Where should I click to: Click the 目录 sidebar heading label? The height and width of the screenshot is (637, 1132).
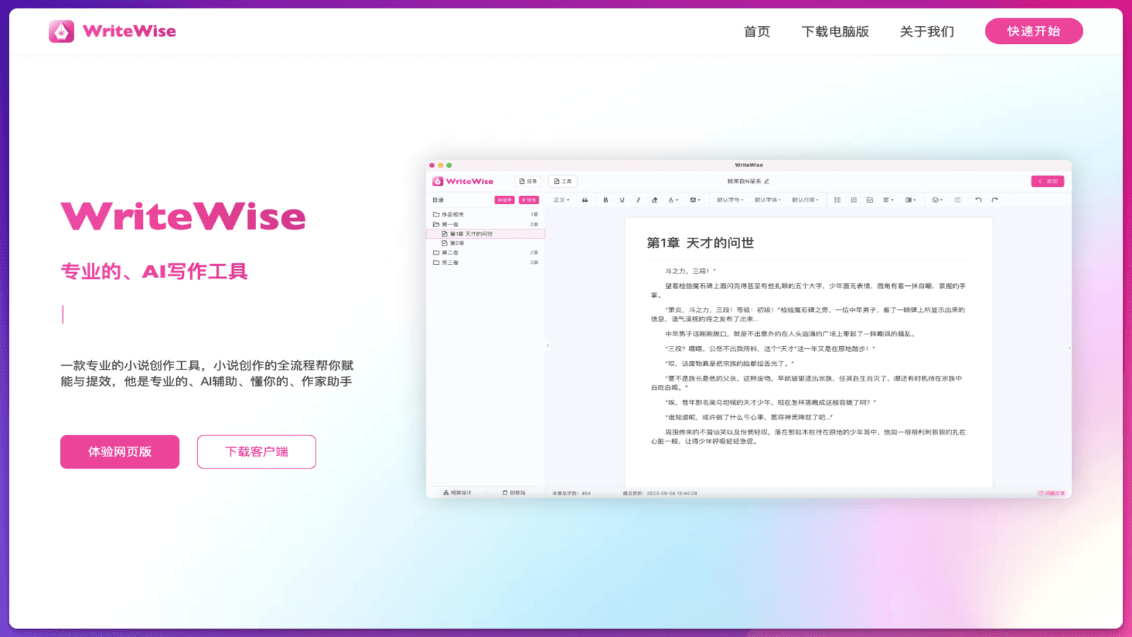pyautogui.click(x=439, y=200)
